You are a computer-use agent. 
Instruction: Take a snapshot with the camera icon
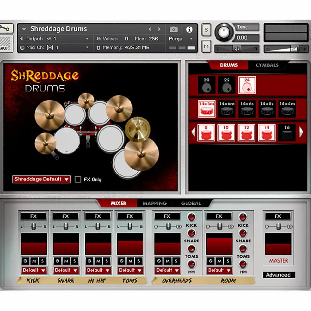(x=174, y=30)
